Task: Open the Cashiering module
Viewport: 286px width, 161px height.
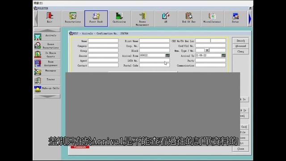Action: tap(119, 18)
